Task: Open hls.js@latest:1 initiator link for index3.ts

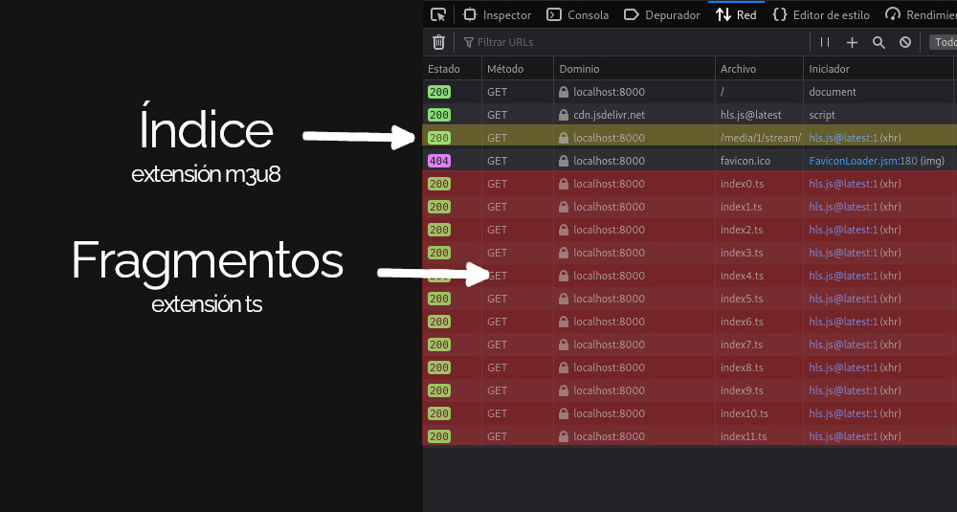Action: pos(842,253)
